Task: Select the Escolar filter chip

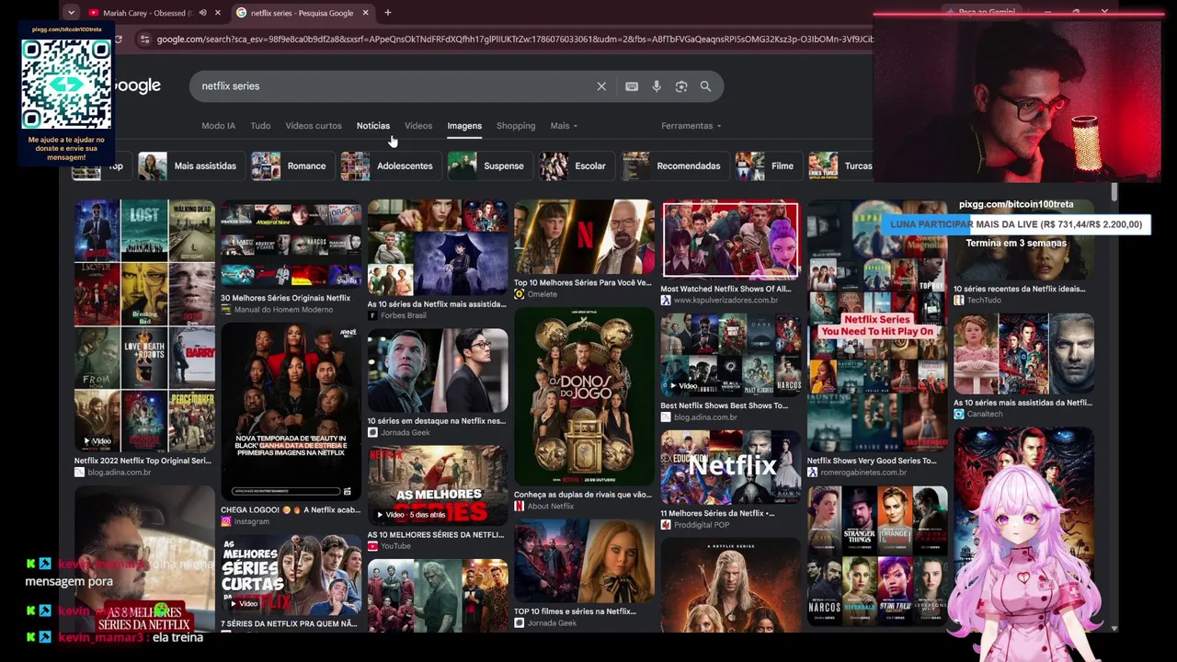Action: 576,166
